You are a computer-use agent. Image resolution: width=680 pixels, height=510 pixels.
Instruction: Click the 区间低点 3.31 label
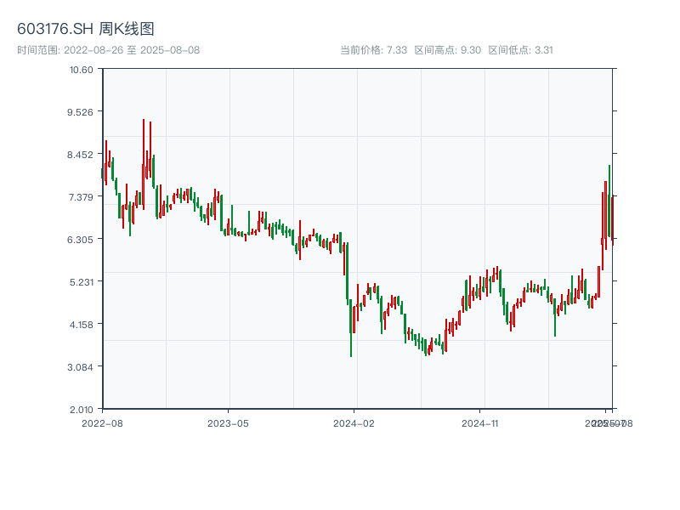click(x=520, y=50)
